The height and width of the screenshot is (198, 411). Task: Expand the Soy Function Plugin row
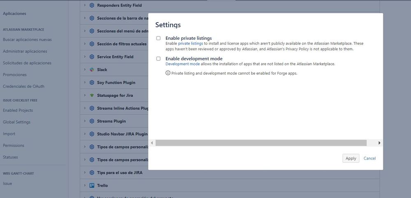point(85,82)
